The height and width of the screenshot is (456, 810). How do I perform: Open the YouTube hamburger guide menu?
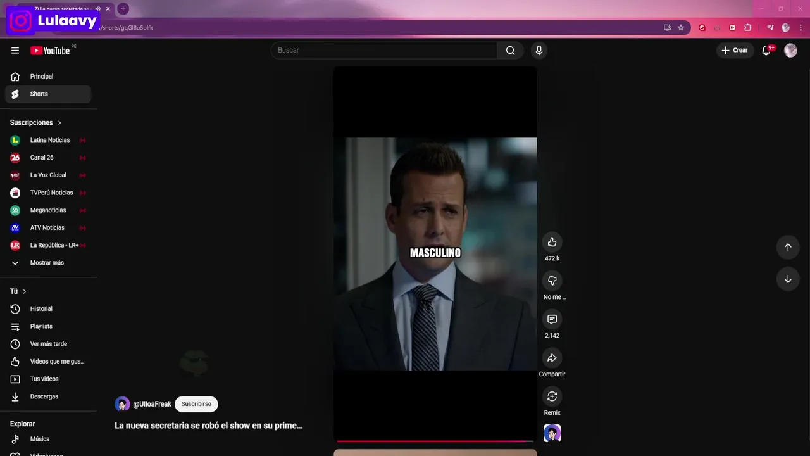(x=15, y=51)
